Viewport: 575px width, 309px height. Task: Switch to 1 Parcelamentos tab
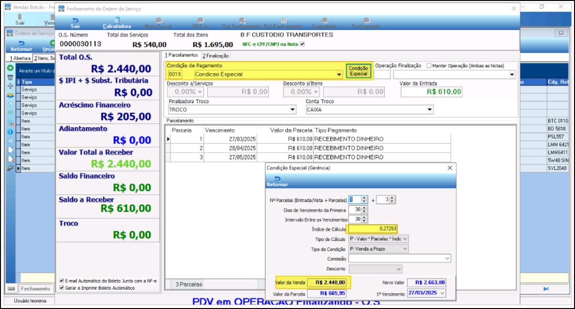[181, 56]
